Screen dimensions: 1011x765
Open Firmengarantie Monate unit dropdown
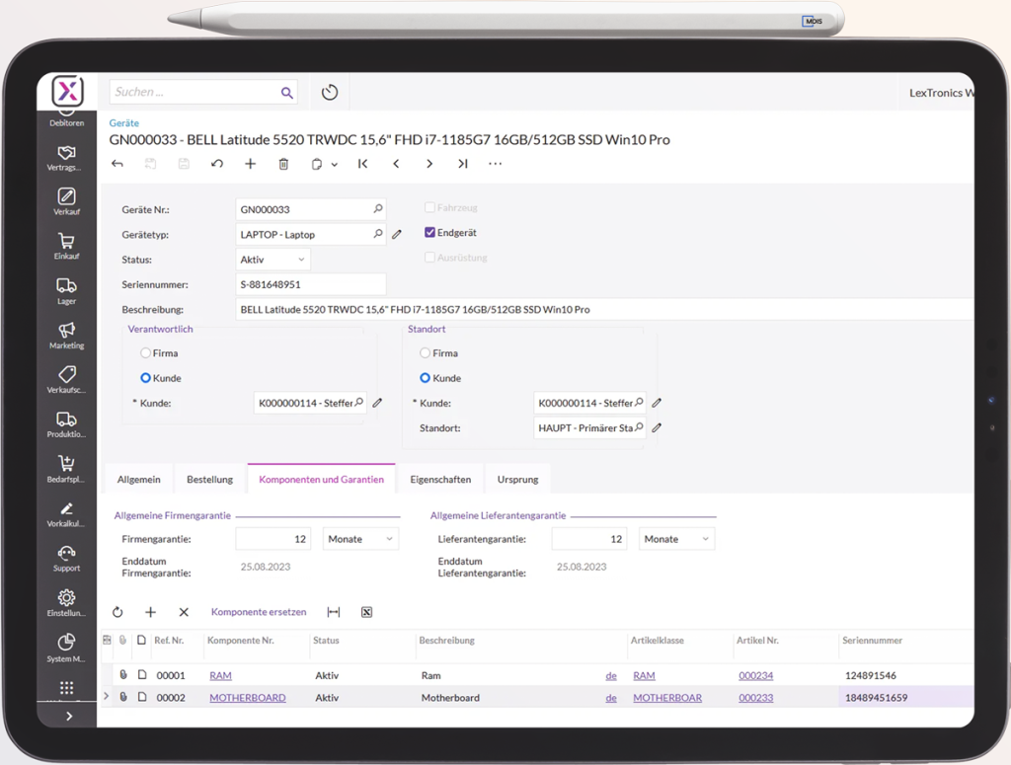click(x=360, y=539)
